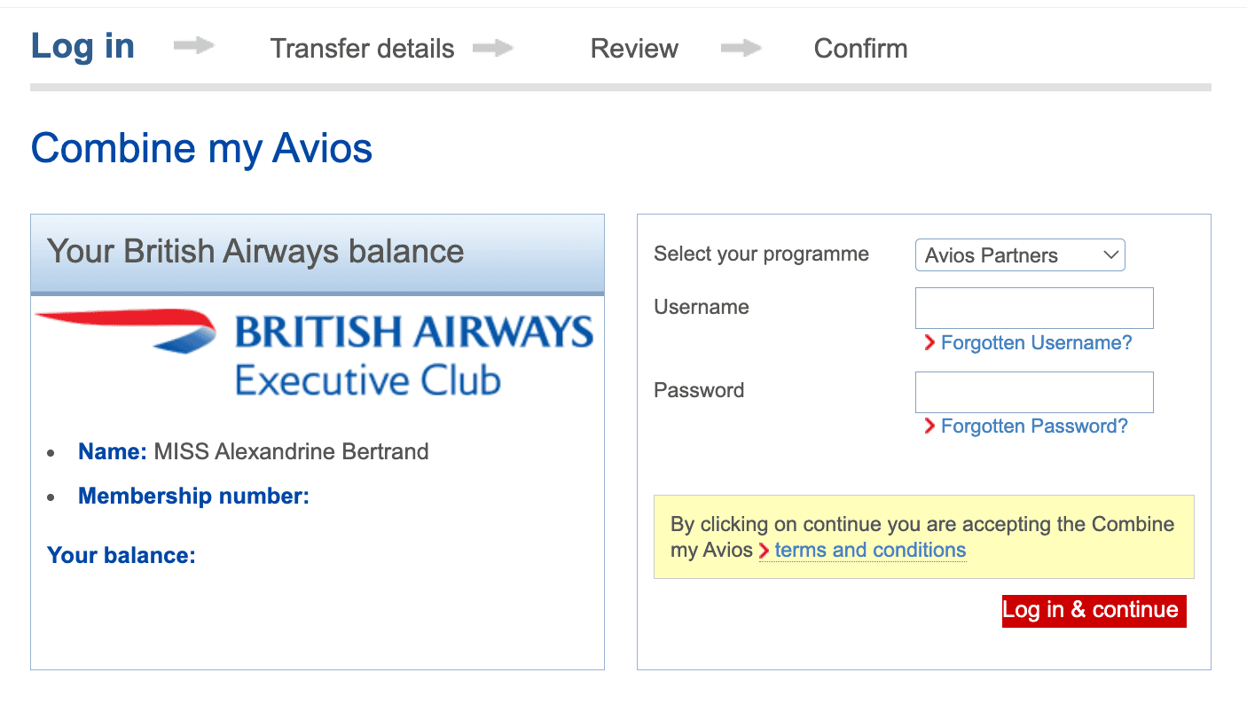Click the Avios Partners dropdown chevron
The height and width of the screenshot is (704, 1247).
click(1110, 254)
